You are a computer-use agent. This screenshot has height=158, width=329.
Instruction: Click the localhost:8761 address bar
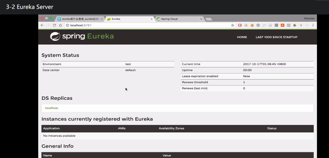148,25
